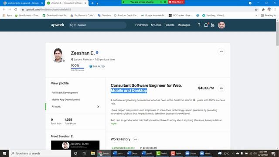Copy the profile link using the chain icon
Image resolution: width=279 pixels, height=157 pixels.
(x=221, y=88)
